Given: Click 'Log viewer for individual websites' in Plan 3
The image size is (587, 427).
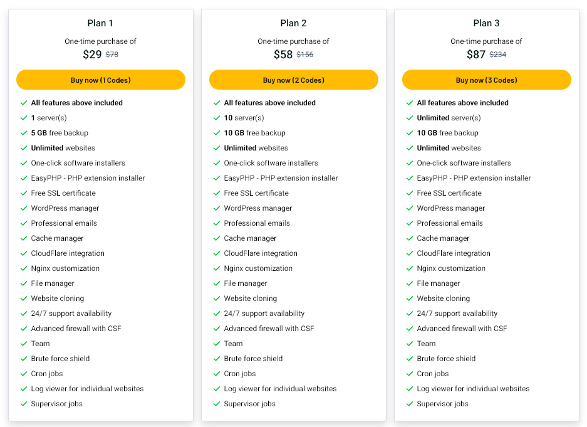Looking at the screenshot, I should coord(473,389).
